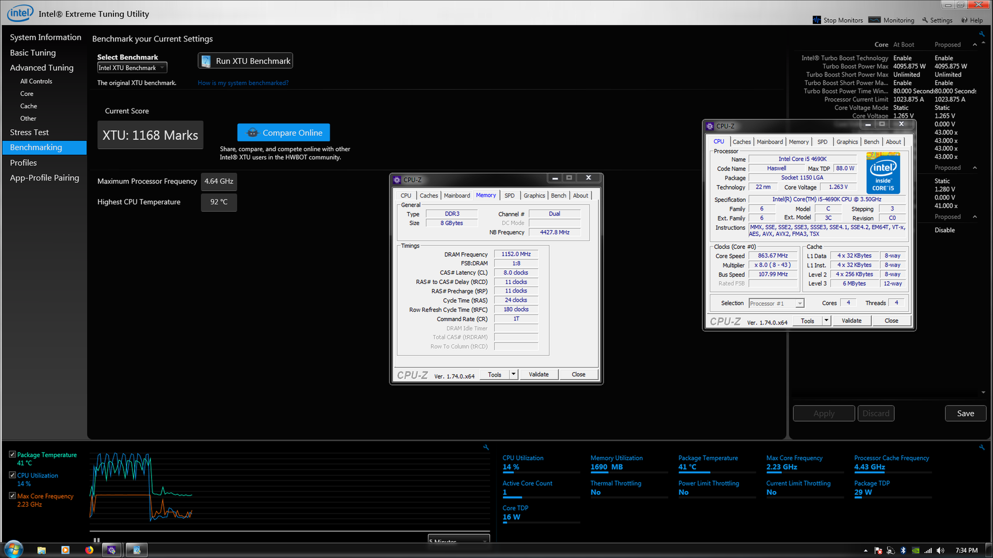Click Run XTU Benchmark button
This screenshot has width=993, height=558.
(245, 61)
